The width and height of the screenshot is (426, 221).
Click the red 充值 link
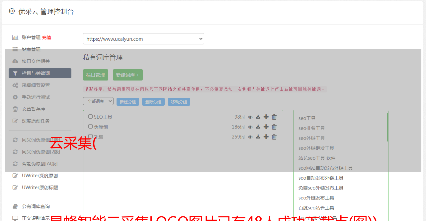point(46,37)
